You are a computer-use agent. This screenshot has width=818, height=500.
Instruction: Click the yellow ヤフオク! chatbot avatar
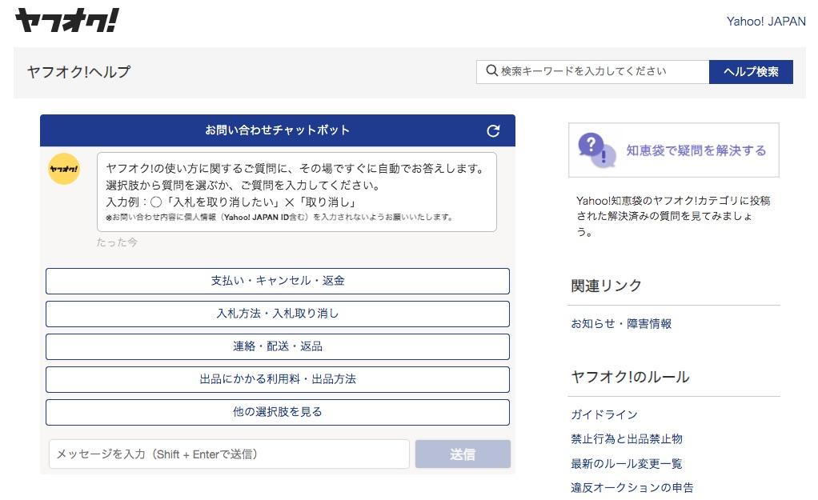point(64,169)
